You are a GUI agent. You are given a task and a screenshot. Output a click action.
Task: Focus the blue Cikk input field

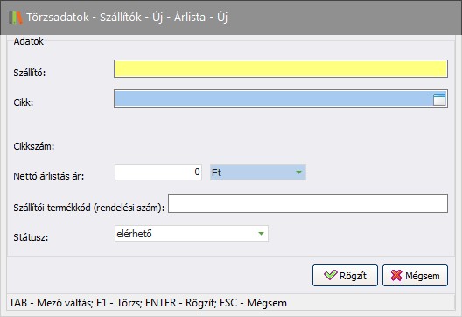point(281,99)
